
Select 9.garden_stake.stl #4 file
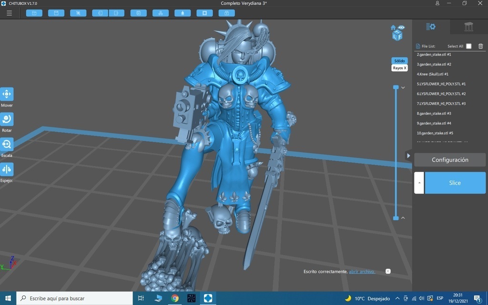point(434,123)
